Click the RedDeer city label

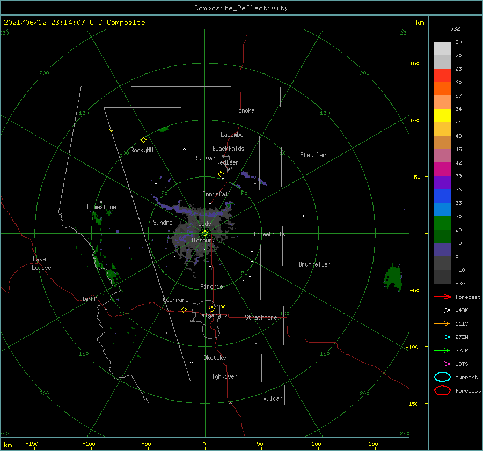[x=228, y=162]
